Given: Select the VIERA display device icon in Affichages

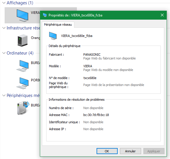Looking at the screenshot, I should tap(22, 15).
